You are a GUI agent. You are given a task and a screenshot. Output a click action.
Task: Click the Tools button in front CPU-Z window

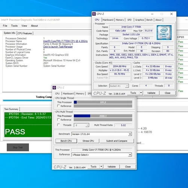[133, 93]
